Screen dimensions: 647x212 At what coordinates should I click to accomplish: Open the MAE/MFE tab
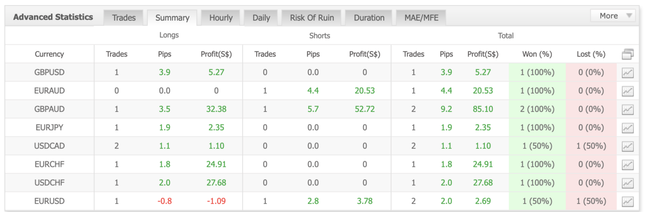click(421, 17)
